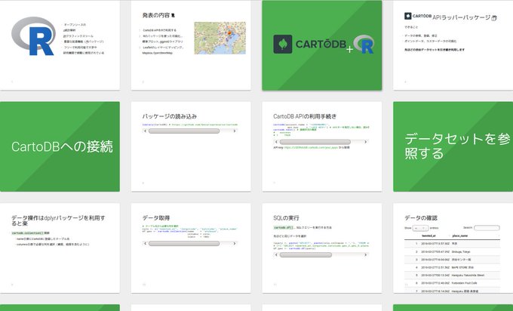
Task: Click right scroll arrow in SQLの実行 slide
Action: [365, 254]
